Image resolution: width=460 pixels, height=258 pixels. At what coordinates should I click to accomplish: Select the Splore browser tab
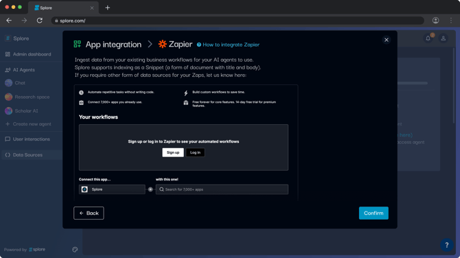[x=63, y=8]
